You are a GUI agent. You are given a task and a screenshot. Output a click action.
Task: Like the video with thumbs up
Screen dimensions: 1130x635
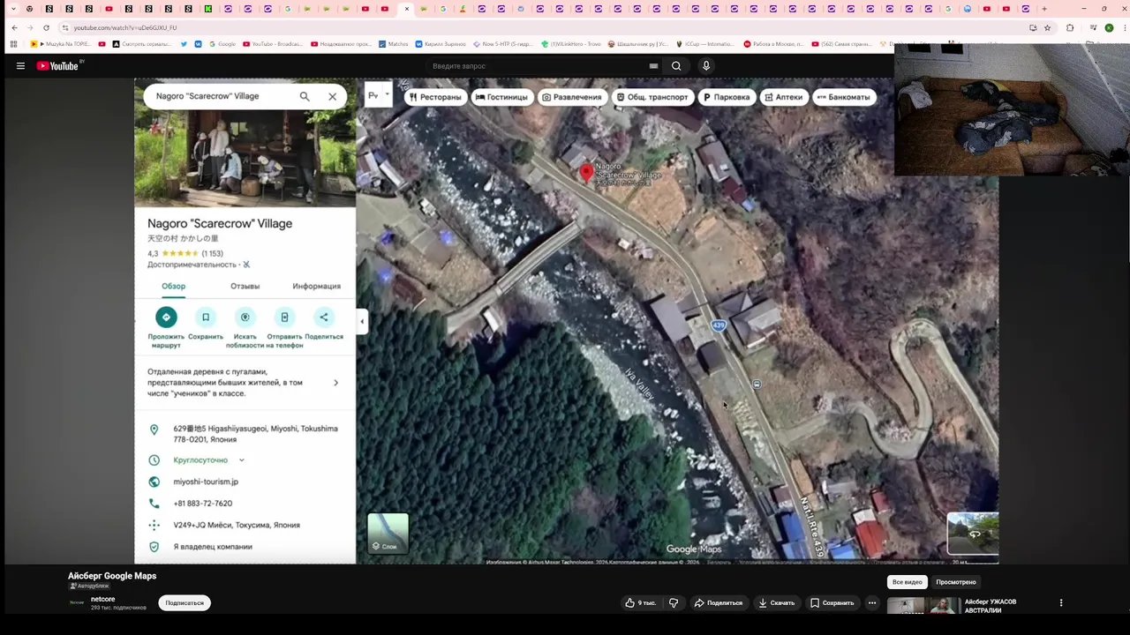click(x=640, y=603)
